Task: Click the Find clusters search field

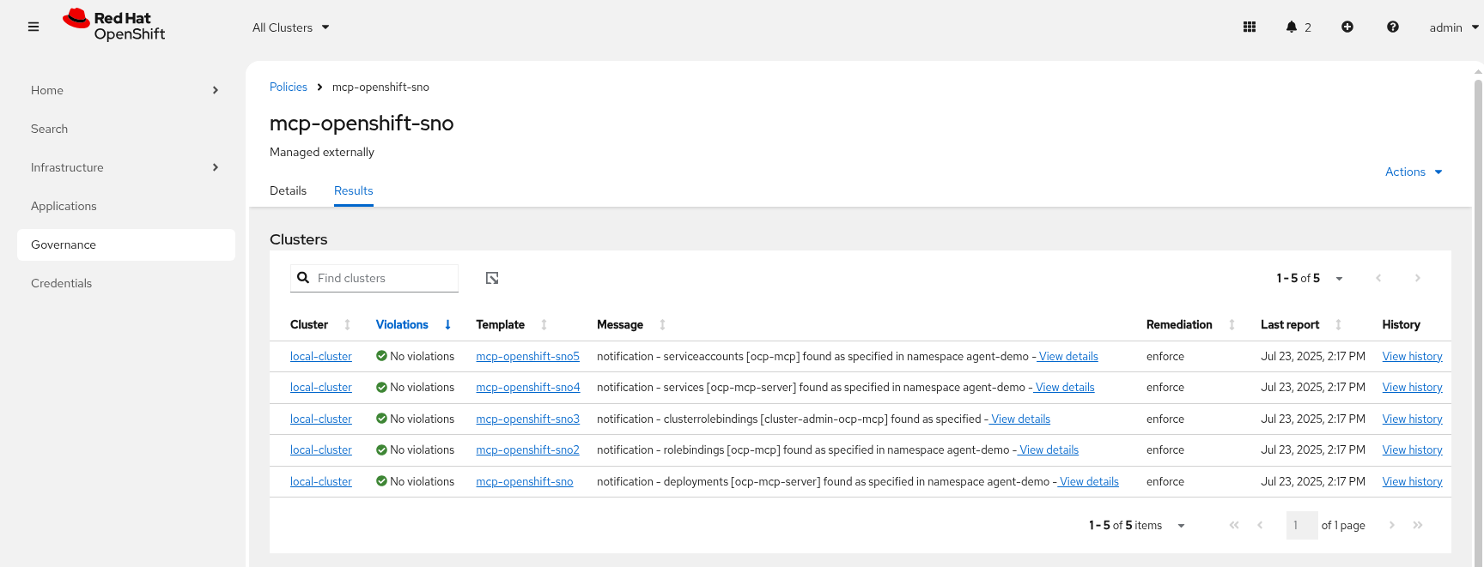Action: [x=374, y=278]
